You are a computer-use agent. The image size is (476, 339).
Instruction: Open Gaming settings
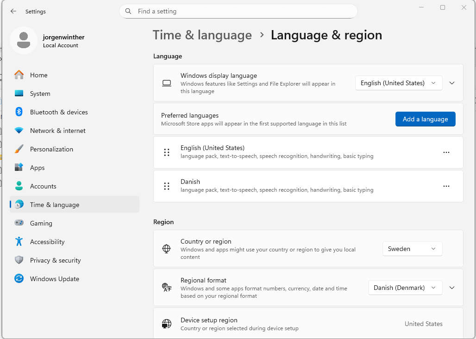pyautogui.click(x=75, y=223)
